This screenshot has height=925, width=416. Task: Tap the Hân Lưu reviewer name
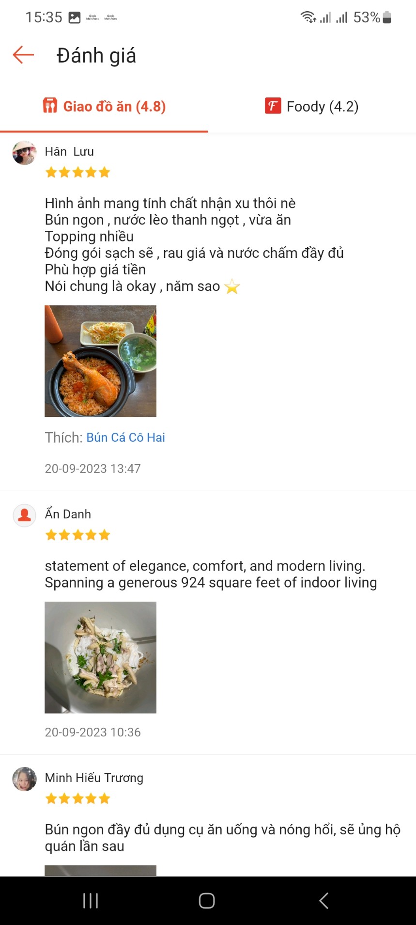(69, 152)
